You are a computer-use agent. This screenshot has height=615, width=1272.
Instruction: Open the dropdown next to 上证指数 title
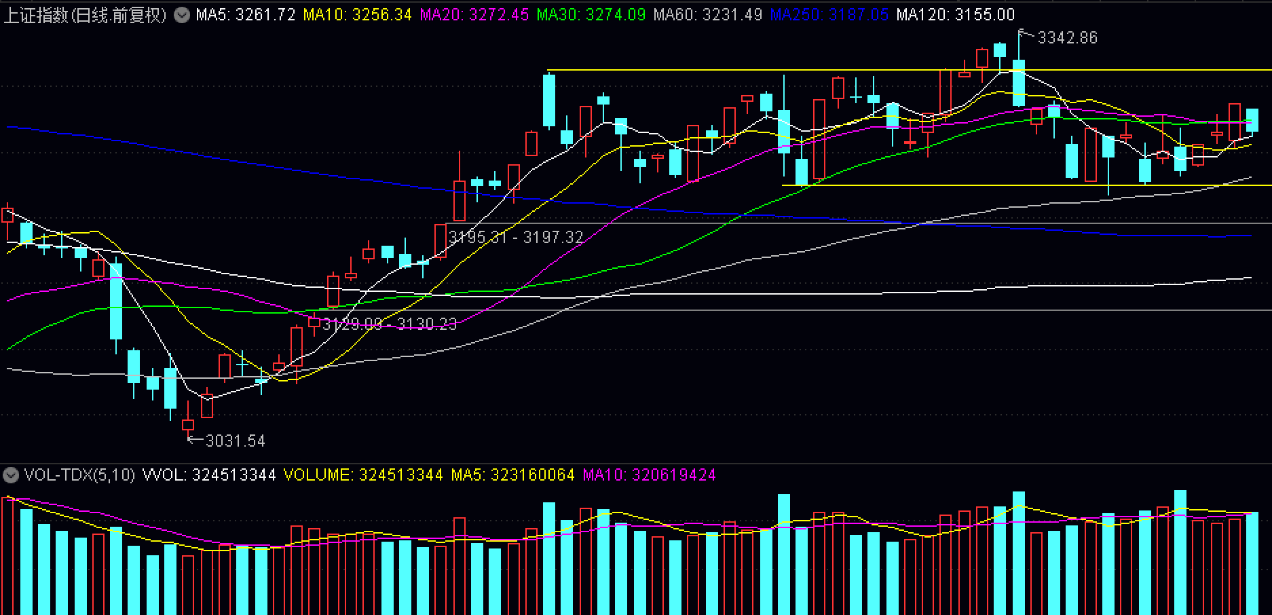pos(182,15)
